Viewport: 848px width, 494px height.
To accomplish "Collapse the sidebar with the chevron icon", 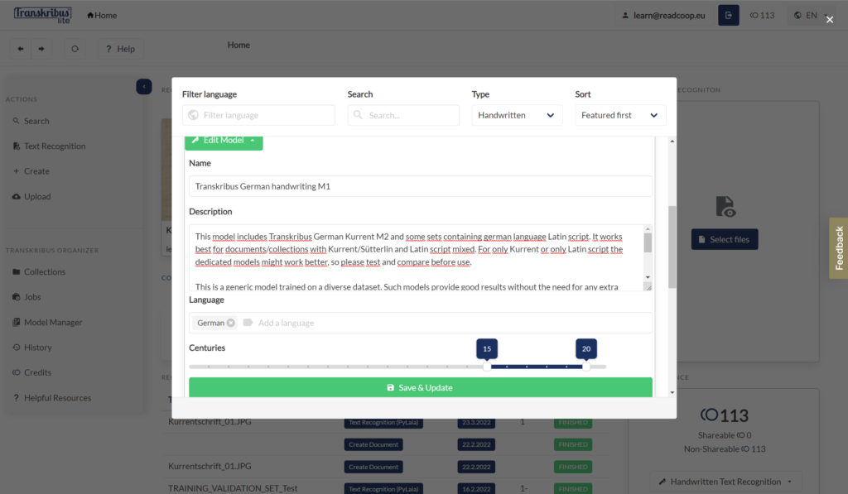I will coord(144,86).
